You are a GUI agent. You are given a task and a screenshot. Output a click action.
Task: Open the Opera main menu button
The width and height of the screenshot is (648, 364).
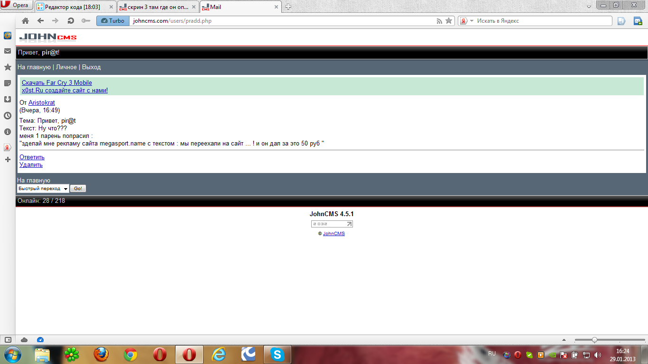click(16, 5)
